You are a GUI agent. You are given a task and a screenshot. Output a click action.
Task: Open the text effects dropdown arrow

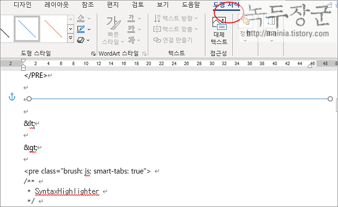138,40
